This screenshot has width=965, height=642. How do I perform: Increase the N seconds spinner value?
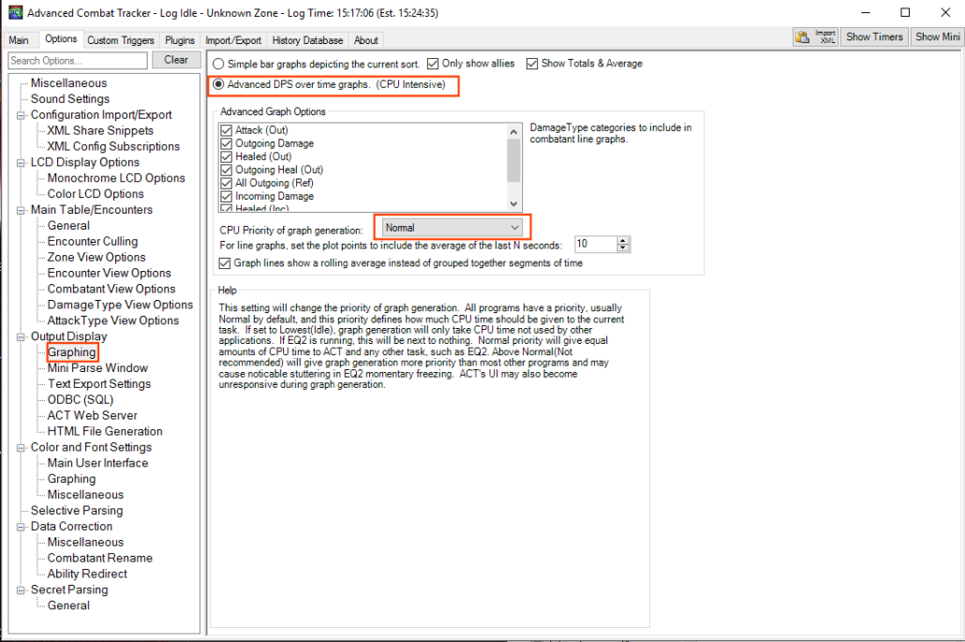click(624, 240)
